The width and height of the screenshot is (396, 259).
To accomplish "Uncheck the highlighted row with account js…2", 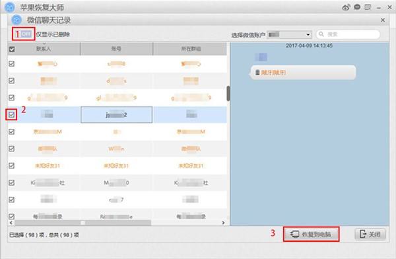I will 12,115.
